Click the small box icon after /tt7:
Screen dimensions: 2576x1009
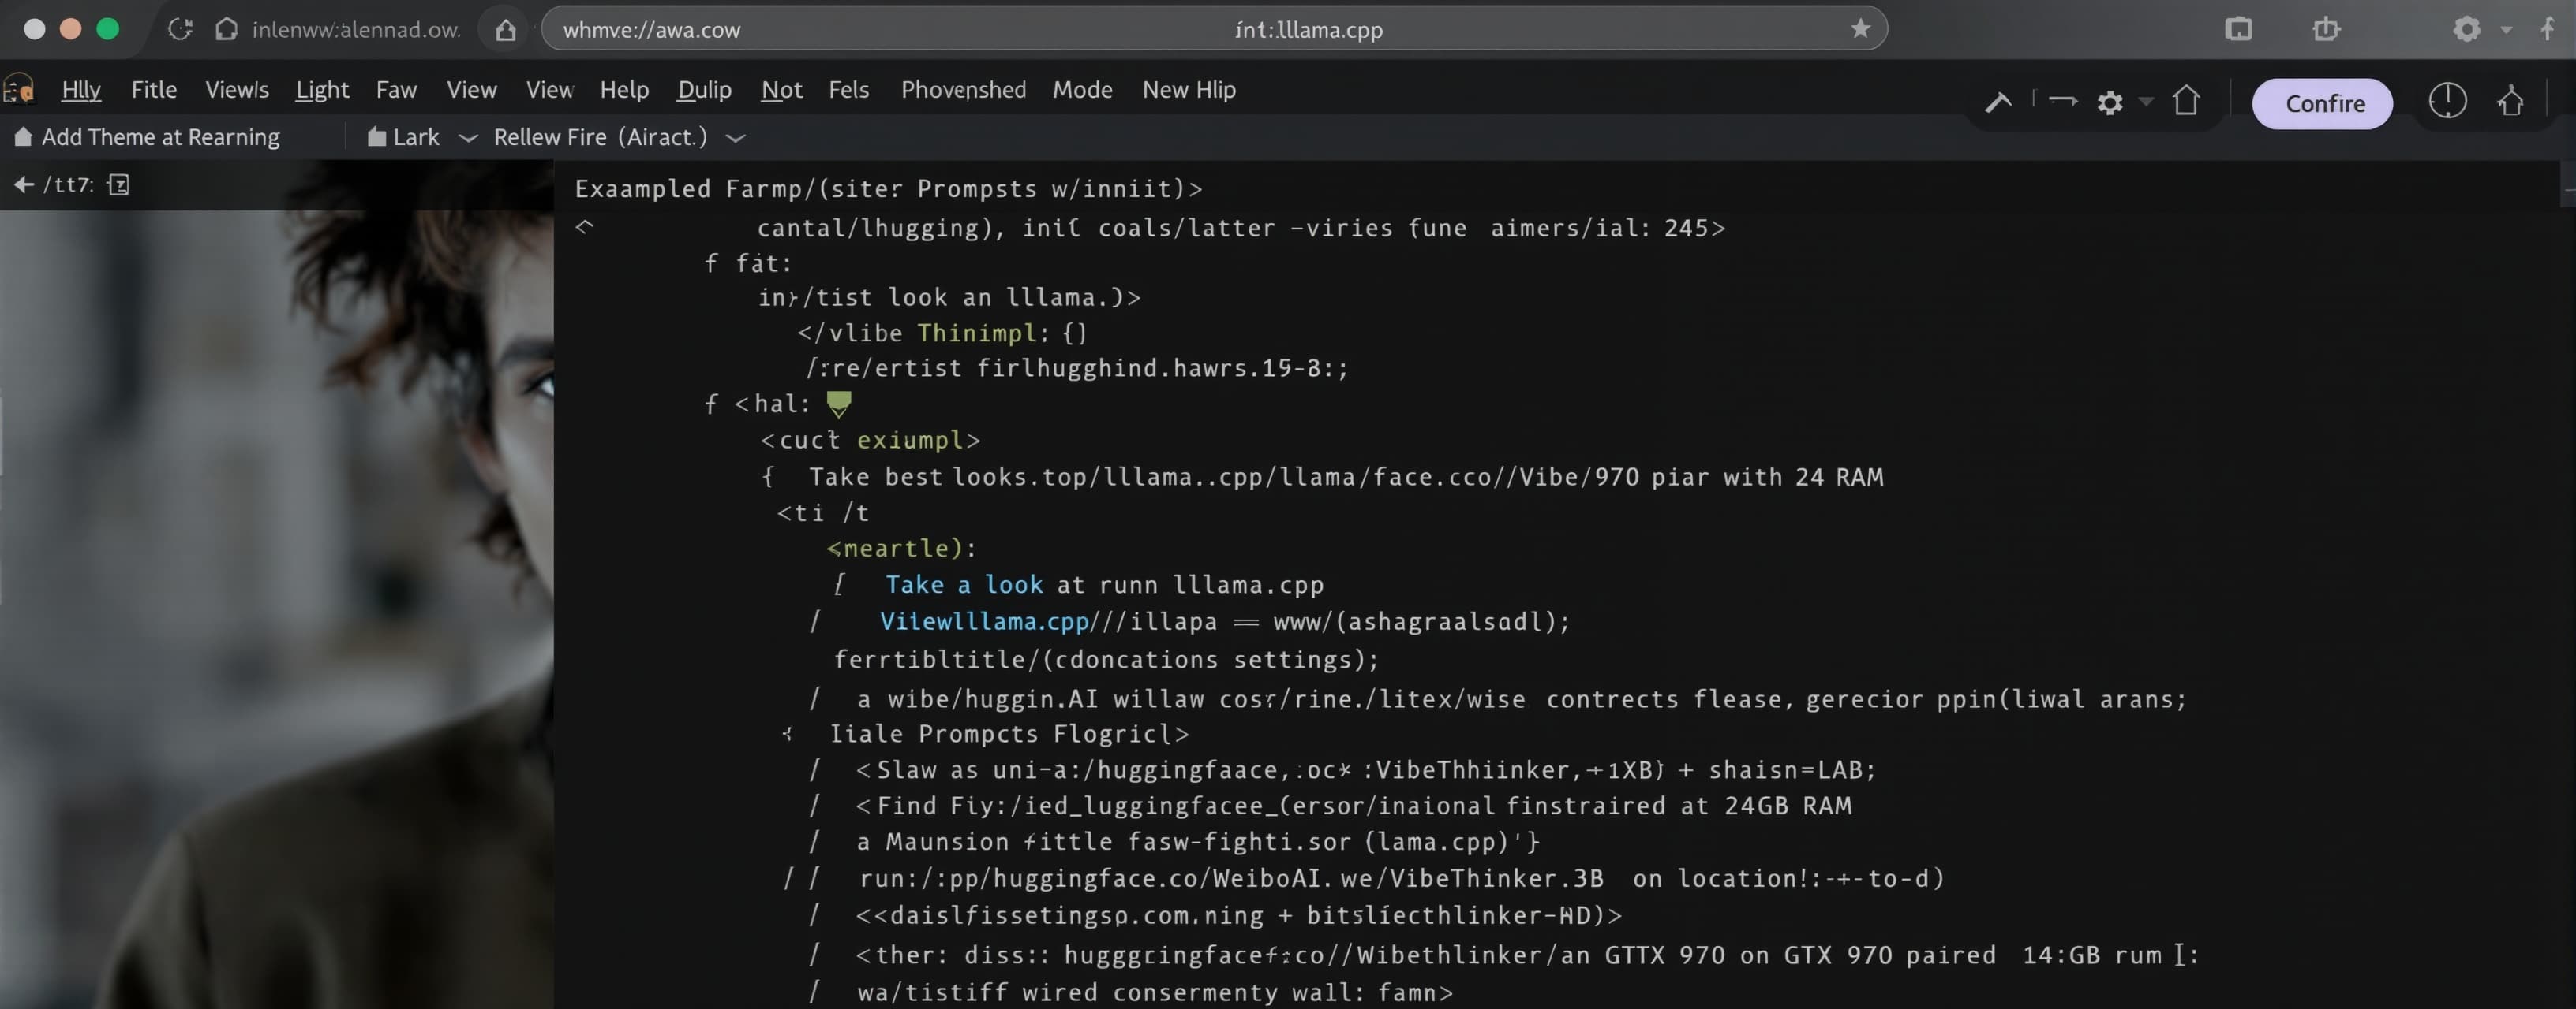(x=118, y=184)
